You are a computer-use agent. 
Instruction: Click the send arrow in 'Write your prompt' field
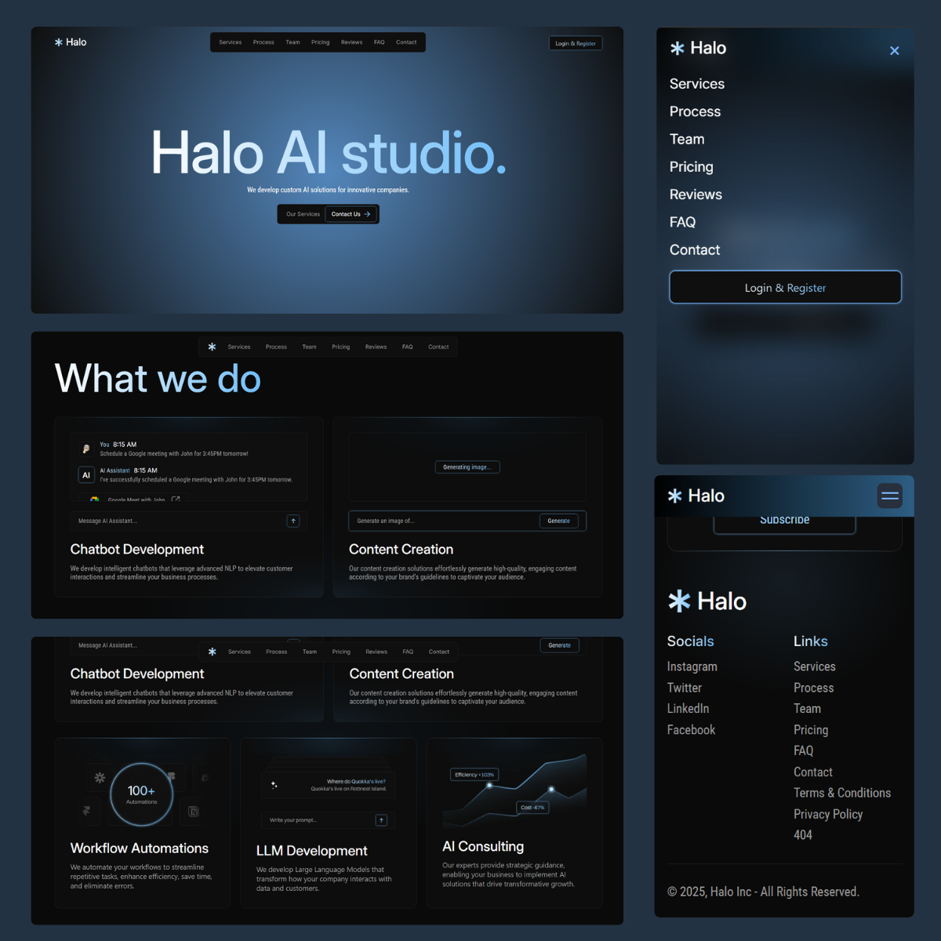click(381, 820)
